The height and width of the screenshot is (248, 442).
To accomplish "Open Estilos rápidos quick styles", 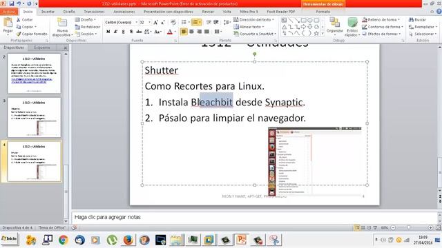I will tap(352, 27).
